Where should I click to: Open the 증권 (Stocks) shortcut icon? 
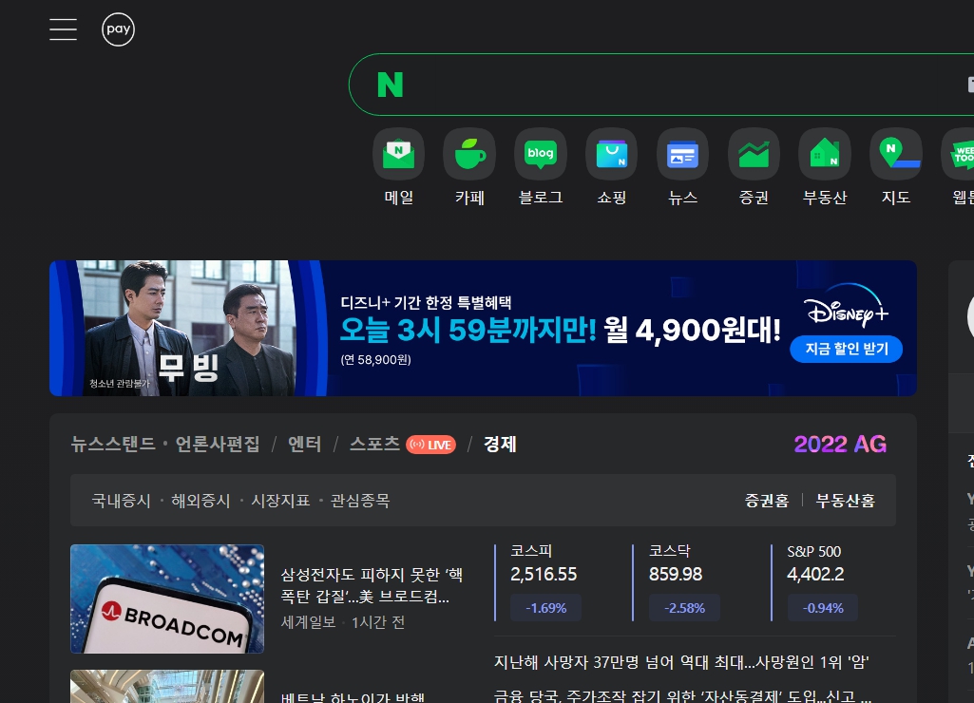pos(754,154)
